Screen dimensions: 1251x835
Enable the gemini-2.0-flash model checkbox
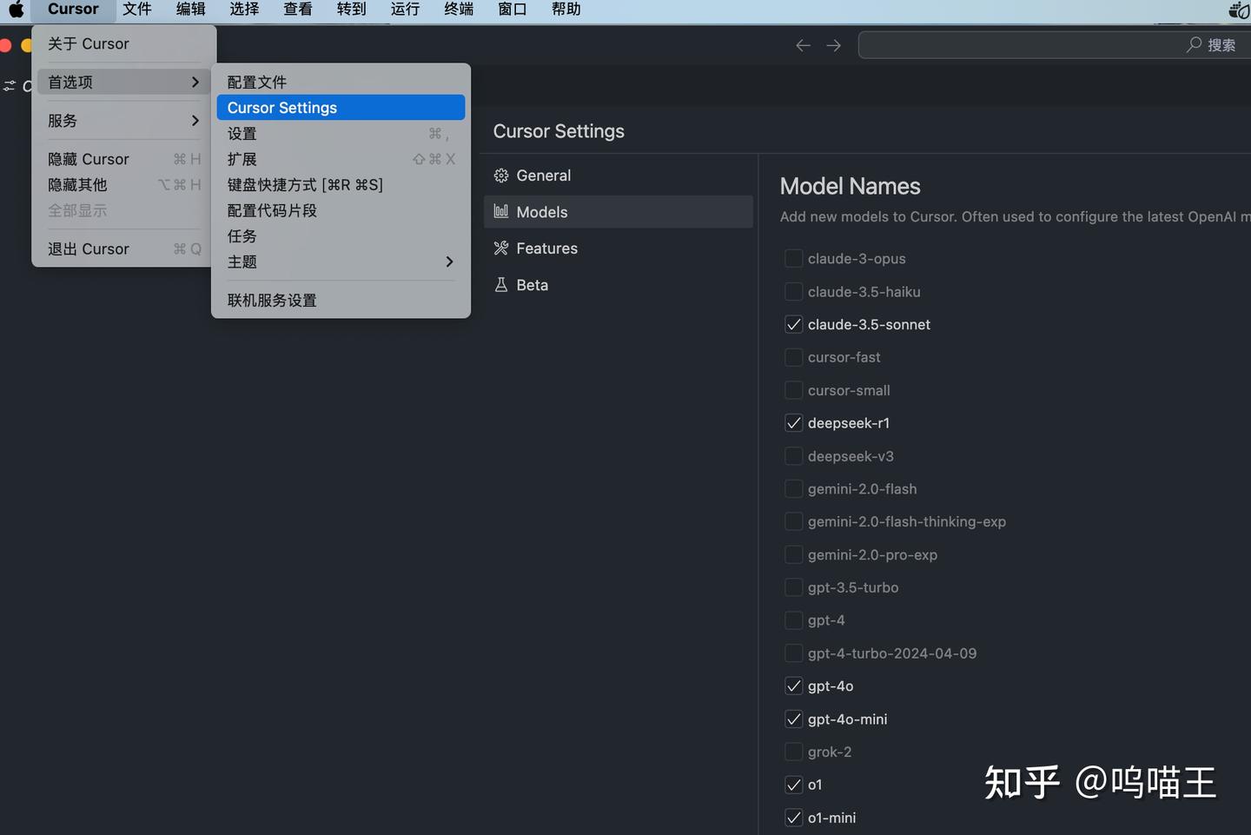[793, 489]
